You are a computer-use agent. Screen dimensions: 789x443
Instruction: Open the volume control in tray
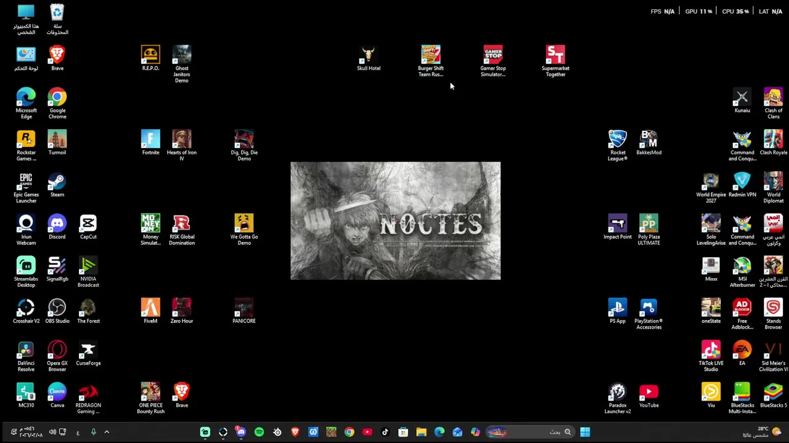(52, 432)
